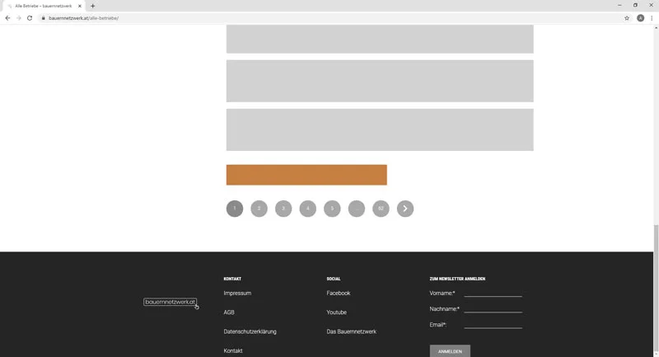
Task: Open the Datenschutzerklärung link
Action: click(250, 331)
